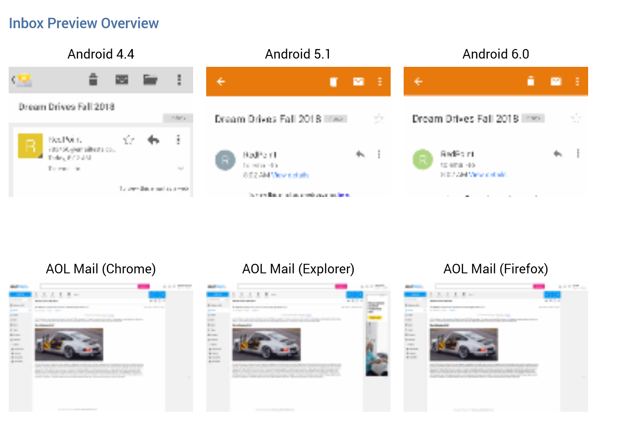Viewport: 622px width, 443px height.
Task: Click the envelope icon in Android 4.4 toolbar
Action: tap(122, 80)
